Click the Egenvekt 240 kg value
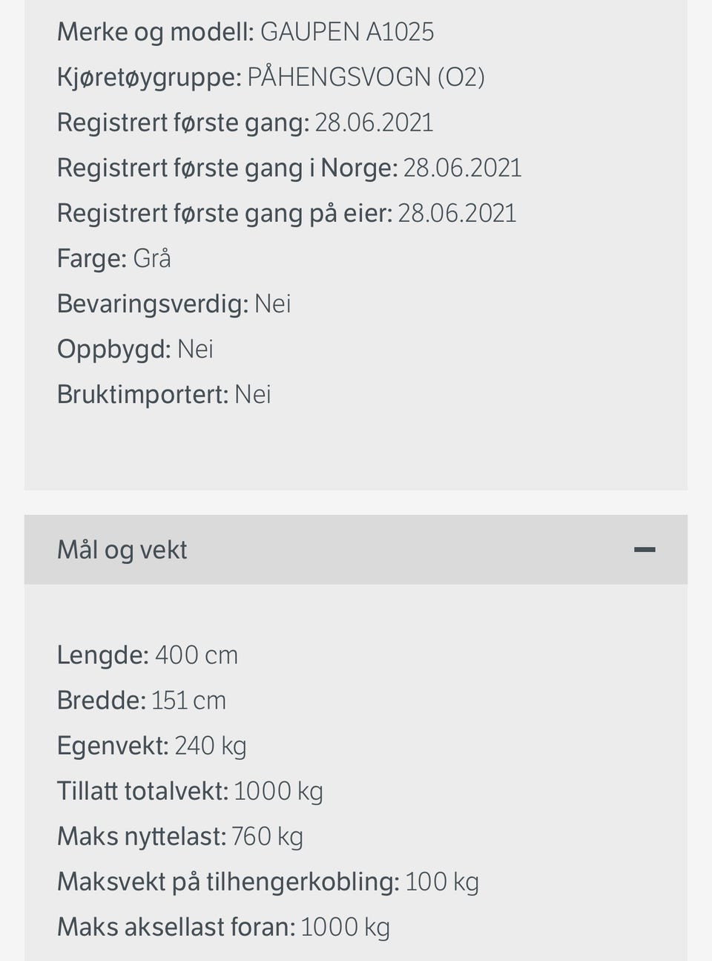This screenshot has height=961, width=712. pos(210,746)
